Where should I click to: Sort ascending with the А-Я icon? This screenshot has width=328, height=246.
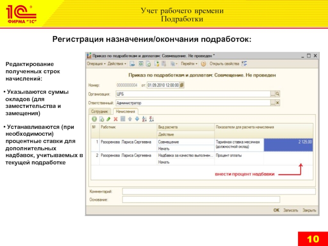click(x=144, y=119)
